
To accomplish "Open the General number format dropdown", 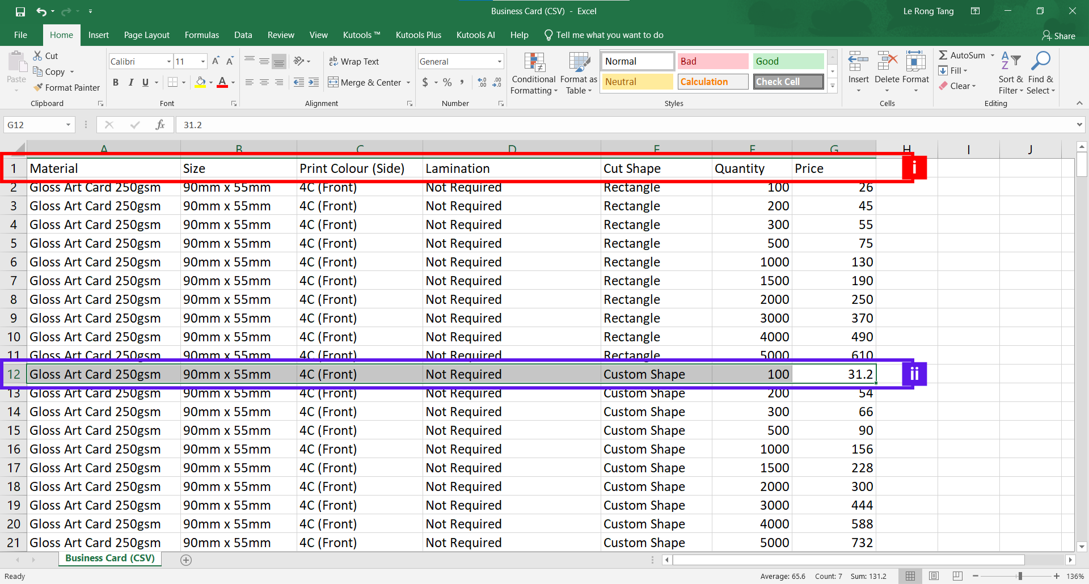I will [x=499, y=61].
